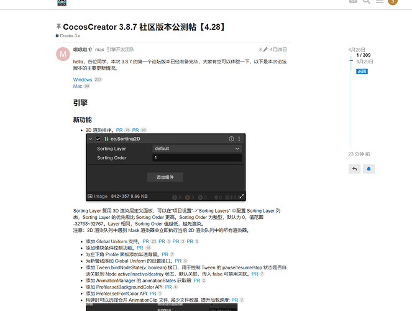Click the post's 4月28日 date link
The image size is (412, 311).
point(278,49)
